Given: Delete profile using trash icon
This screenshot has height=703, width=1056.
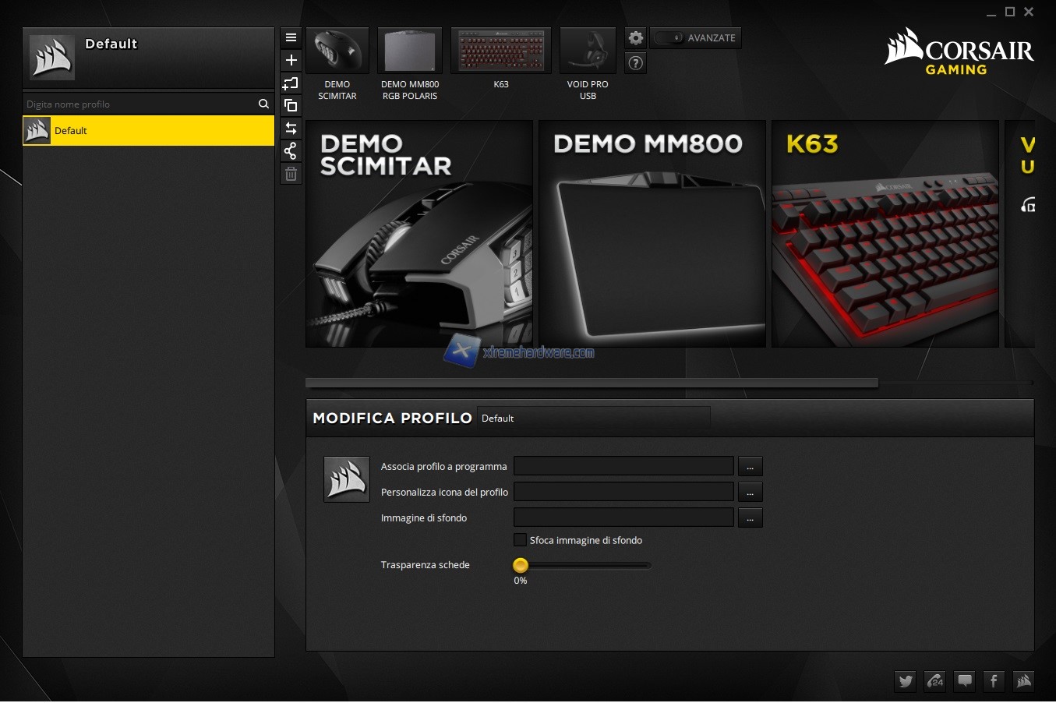Looking at the screenshot, I should click(291, 174).
